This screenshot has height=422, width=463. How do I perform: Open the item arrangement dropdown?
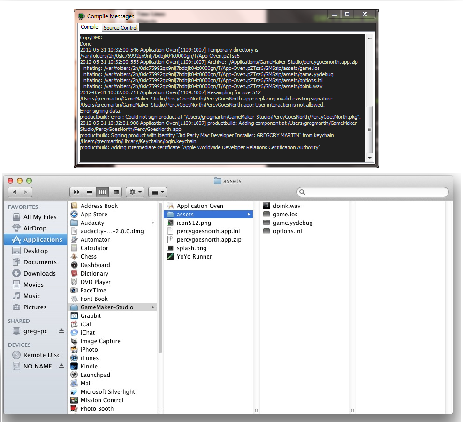point(158,192)
